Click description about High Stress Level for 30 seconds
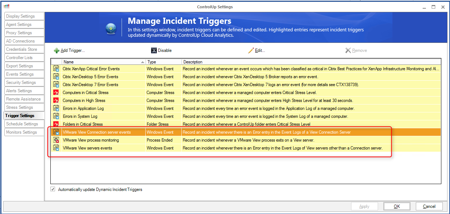The image size is (450, 214). 268,100
